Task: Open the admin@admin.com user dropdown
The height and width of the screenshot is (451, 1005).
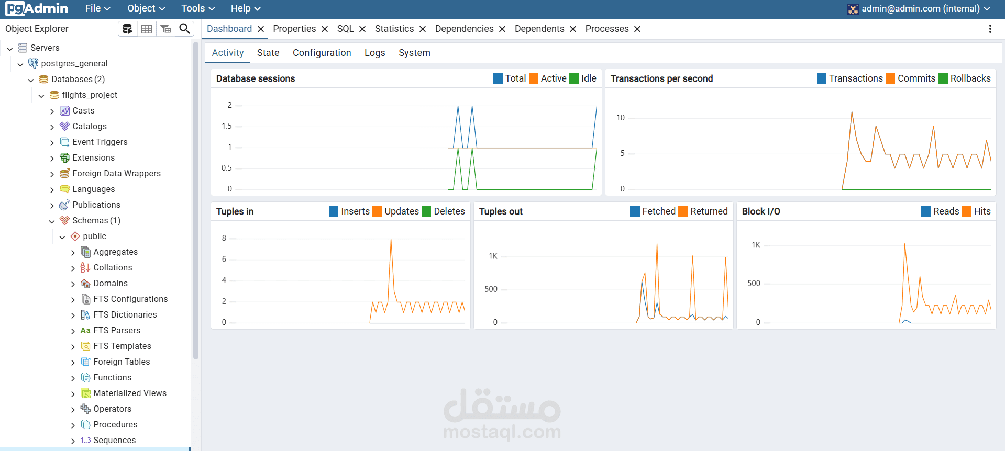Action: 919,8
